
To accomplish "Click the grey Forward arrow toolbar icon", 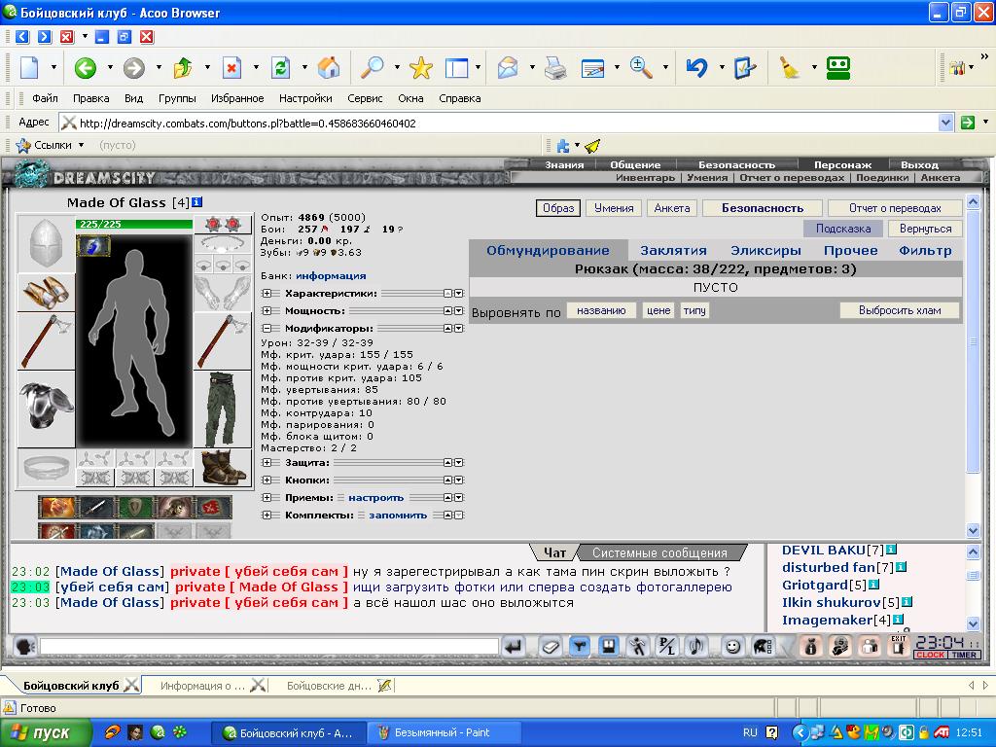I will (133, 67).
